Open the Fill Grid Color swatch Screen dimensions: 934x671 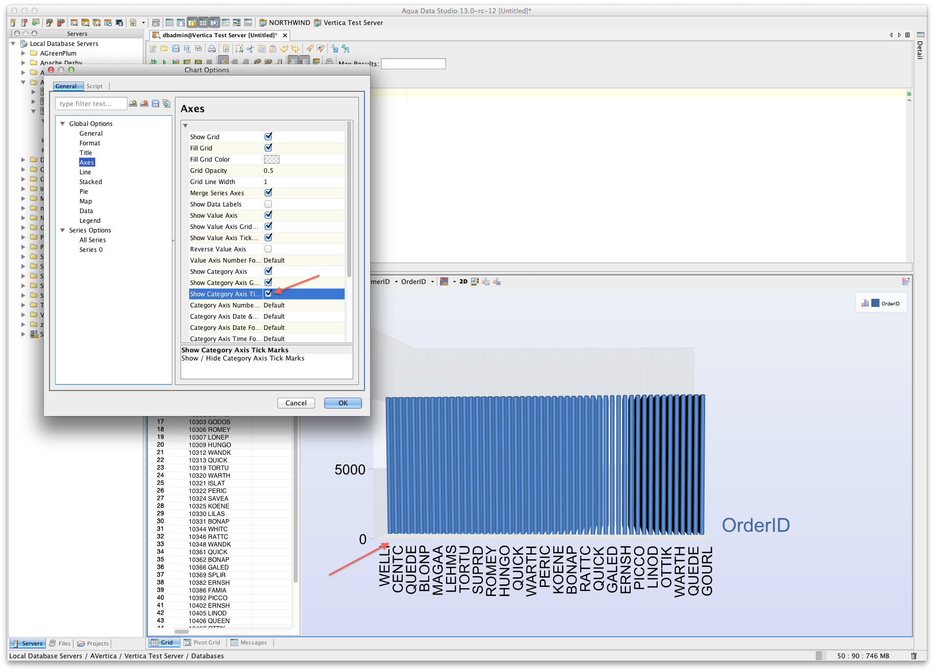[x=272, y=159]
